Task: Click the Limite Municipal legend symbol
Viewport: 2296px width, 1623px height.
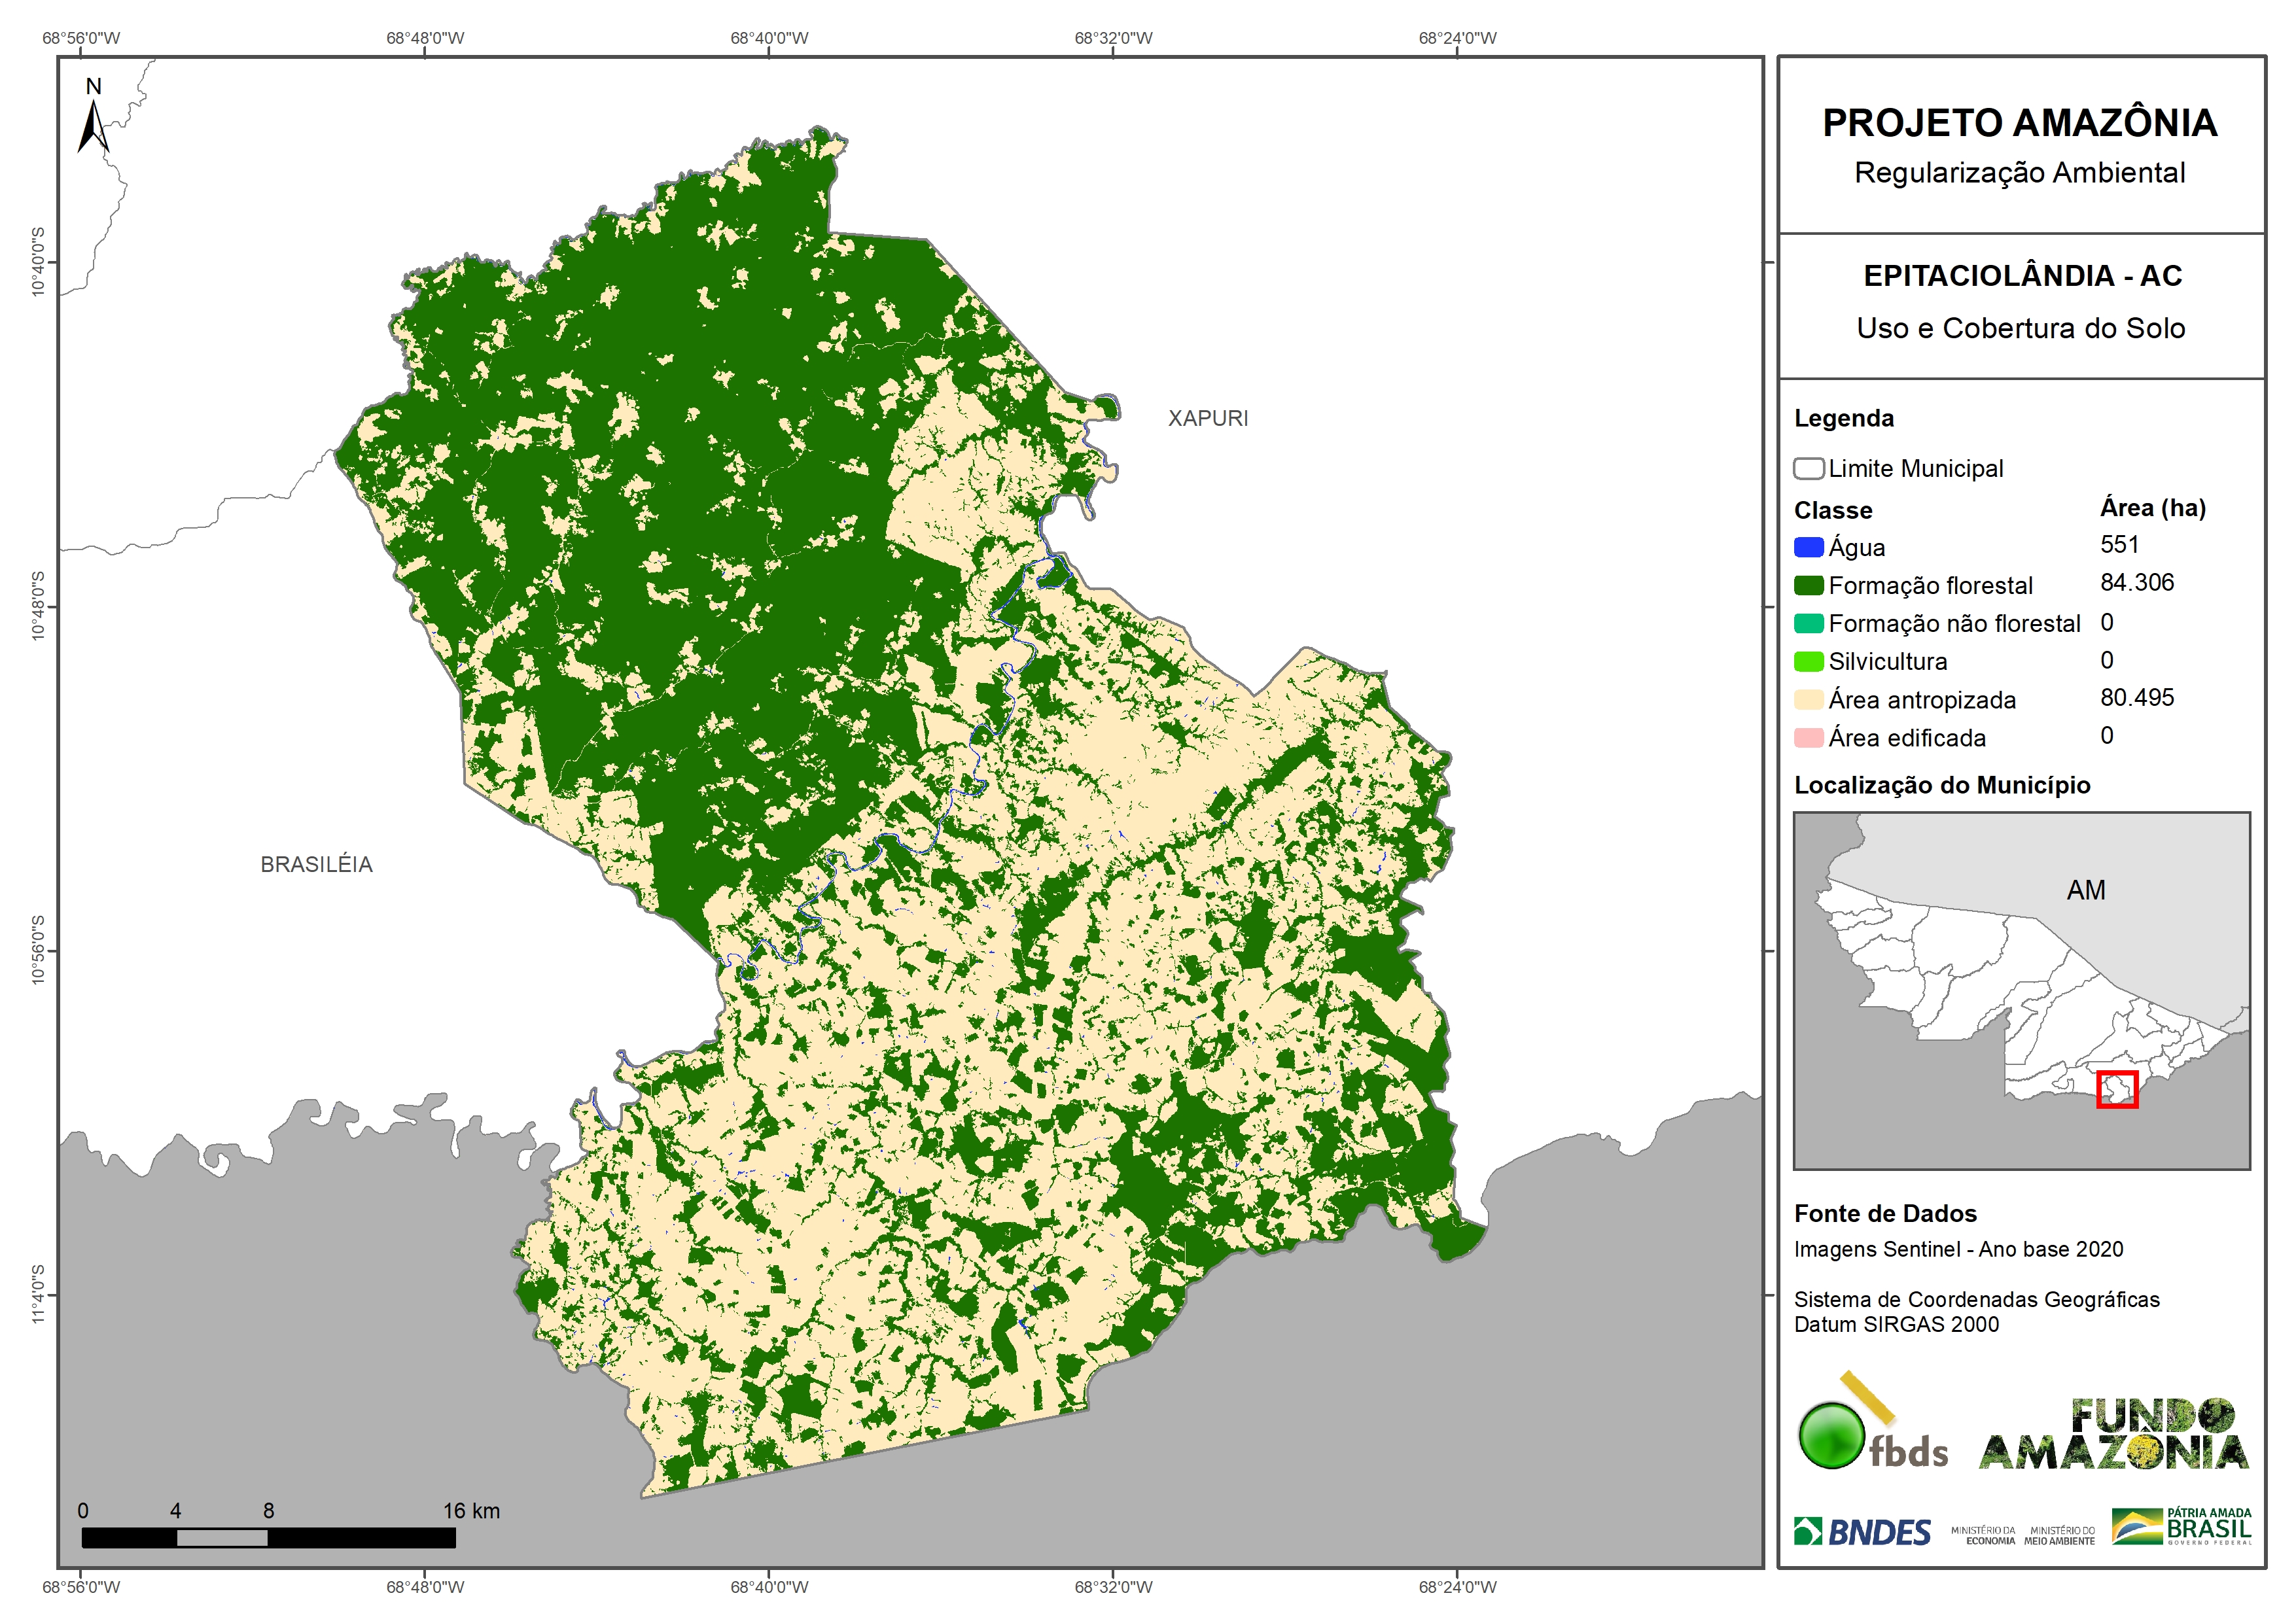Action: tap(1808, 468)
